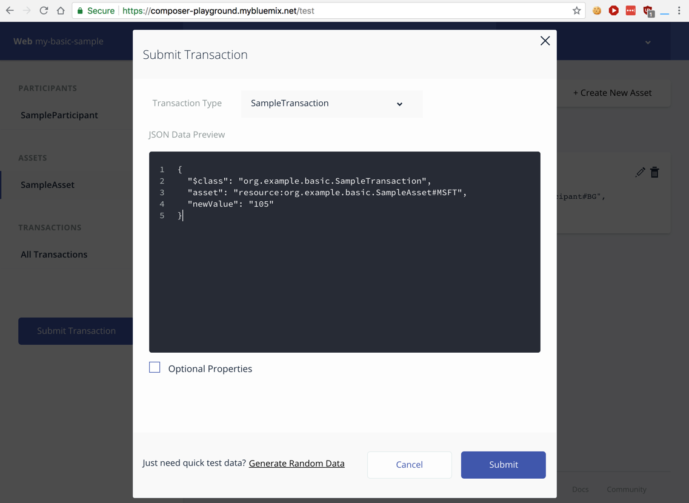Reload the page with refresh icon
The image size is (689, 503).
[44, 10]
